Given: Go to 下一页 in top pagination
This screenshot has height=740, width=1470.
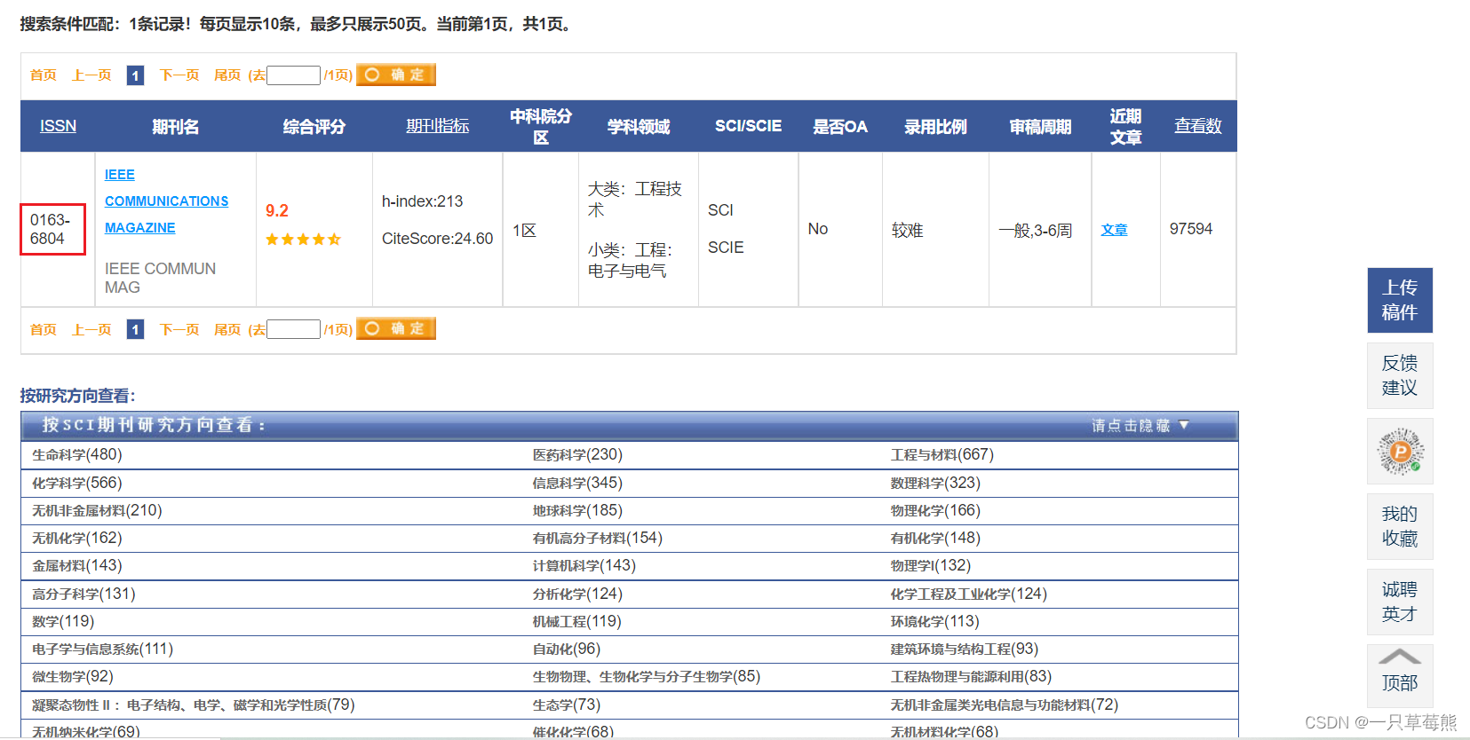Looking at the screenshot, I should pyautogui.click(x=179, y=75).
